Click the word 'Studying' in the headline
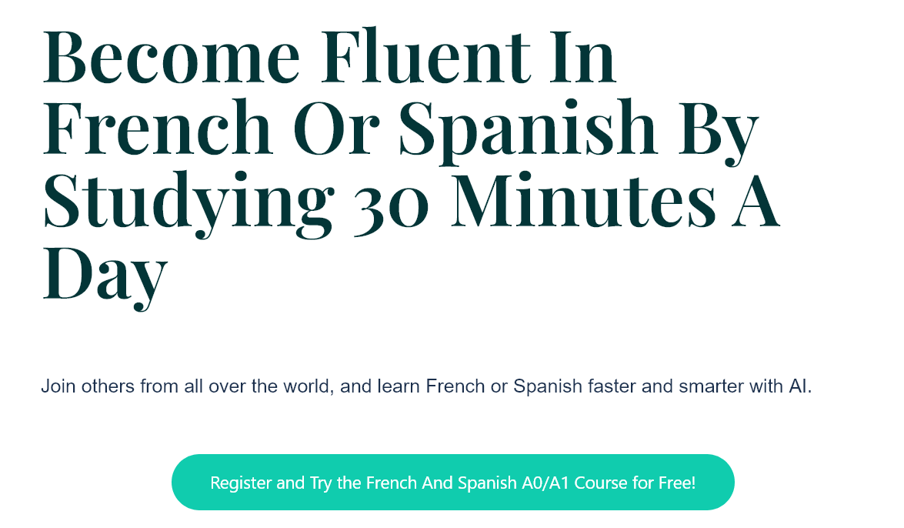 (x=188, y=203)
